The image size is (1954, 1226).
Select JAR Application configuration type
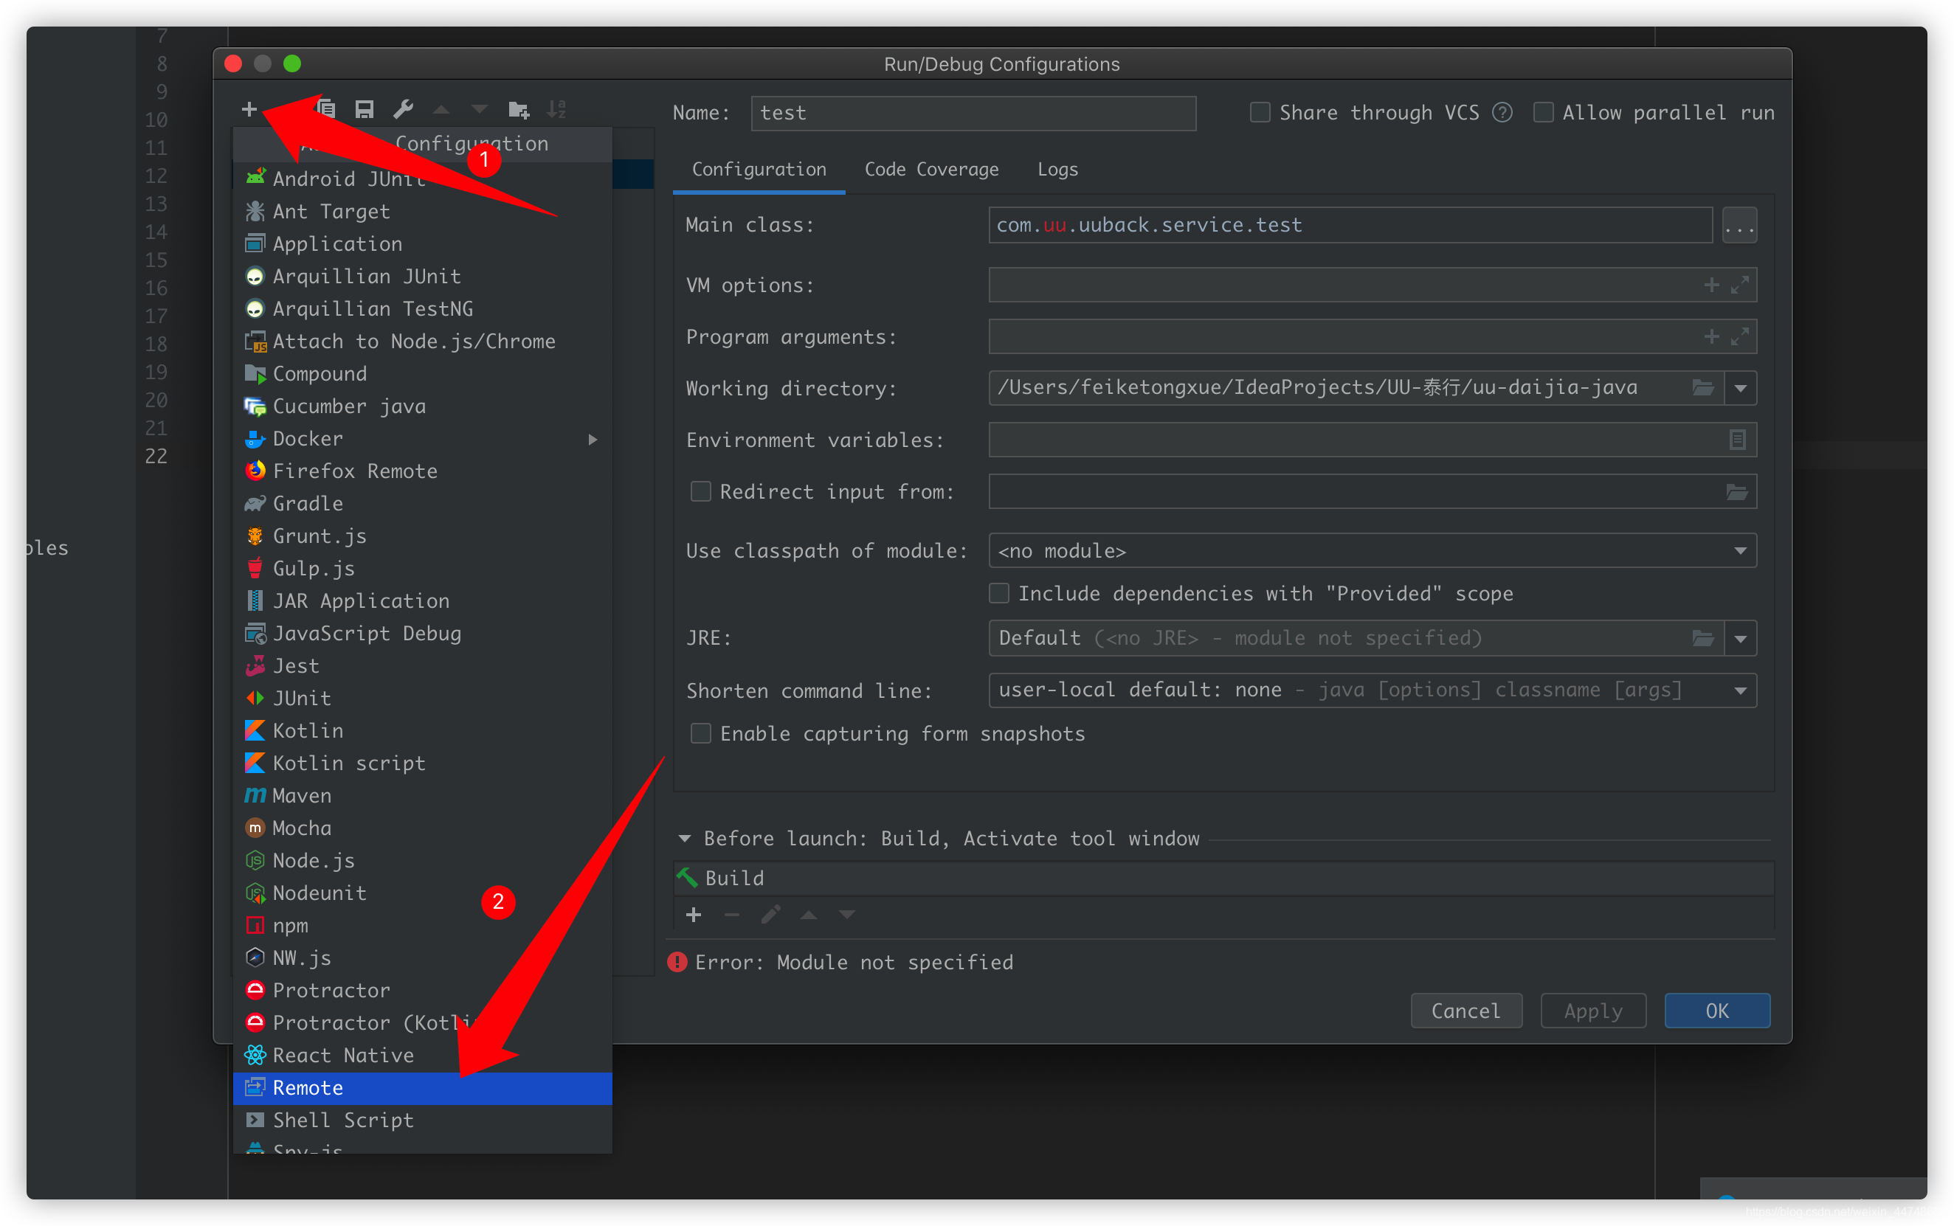pos(423,601)
